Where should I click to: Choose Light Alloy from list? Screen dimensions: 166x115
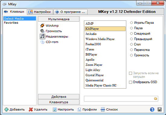pos(105,70)
